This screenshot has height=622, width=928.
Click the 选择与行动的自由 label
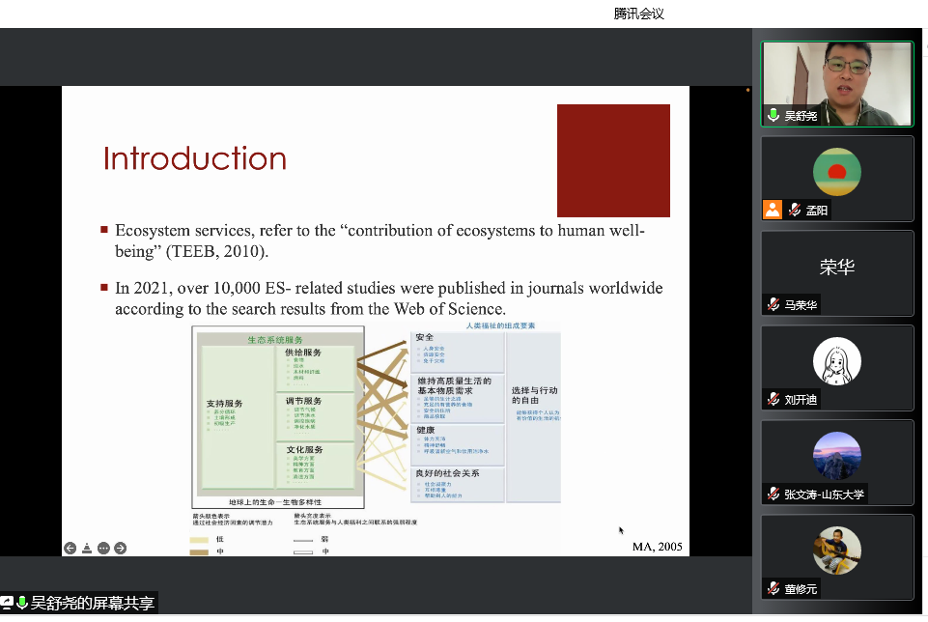(x=534, y=395)
